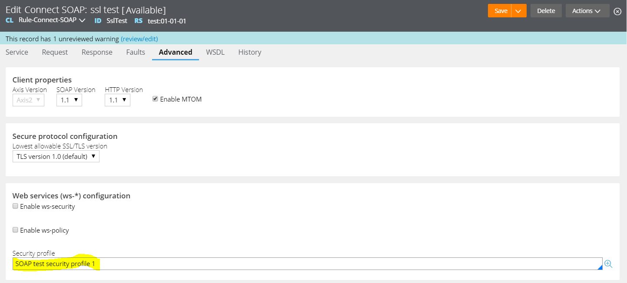The image size is (627, 283).
Task: Check Enable ws-security checkbox
Action: (15, 206)
